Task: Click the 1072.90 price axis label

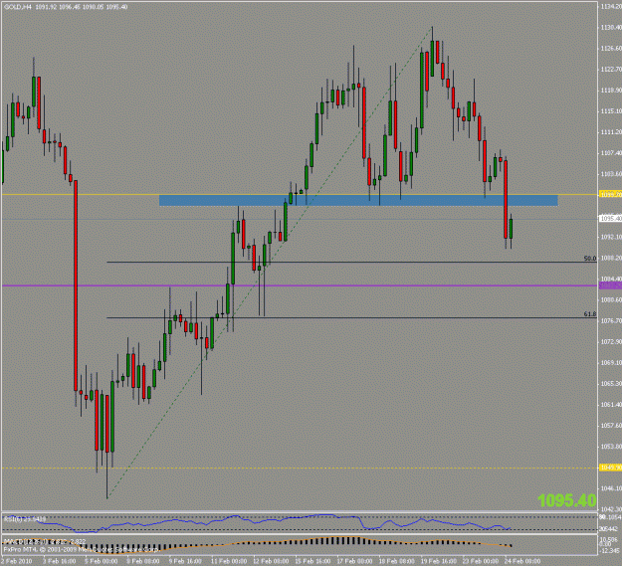Action: (x=611, y=341)
